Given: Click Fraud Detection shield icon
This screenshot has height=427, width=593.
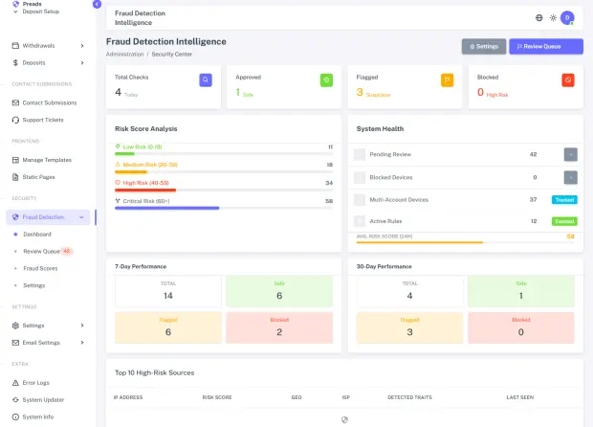Looking at the screenshot, I should coord(15,217).
